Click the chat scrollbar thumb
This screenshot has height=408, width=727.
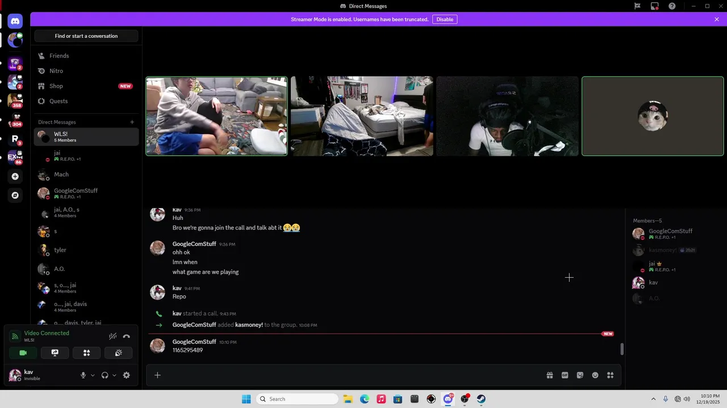point(622,349)
